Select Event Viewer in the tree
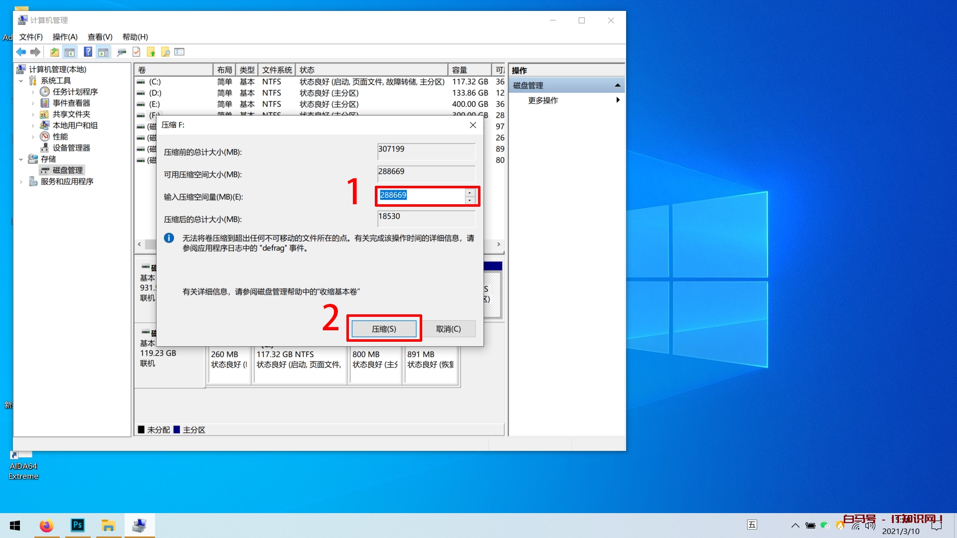Screen dimensions: 957x538 71,103
